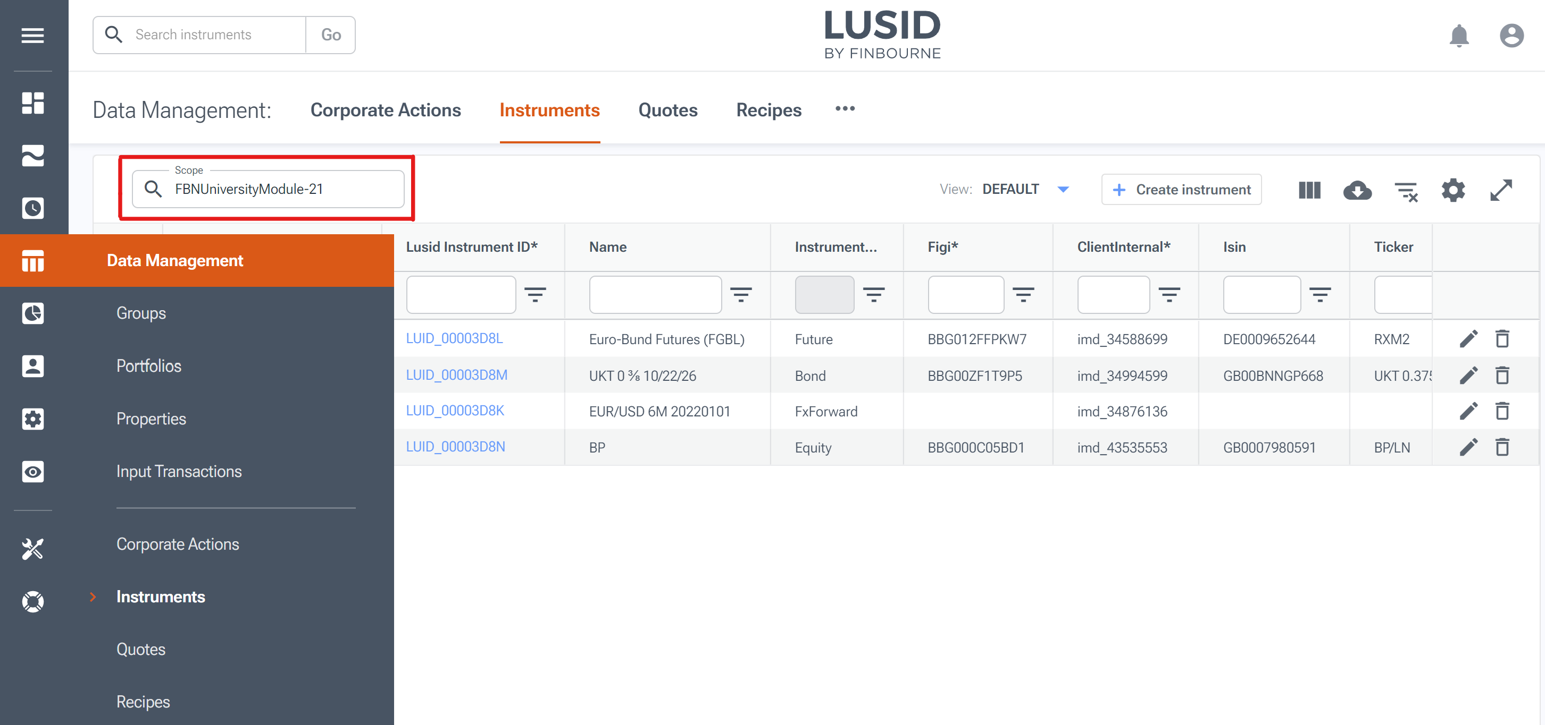Open LUID_00003D8L instrument link

pyautogui.click(x=454, y=338)
